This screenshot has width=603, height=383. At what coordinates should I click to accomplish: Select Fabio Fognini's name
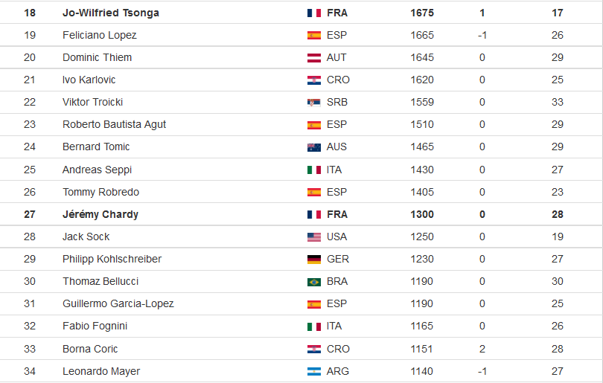(95, 326)
